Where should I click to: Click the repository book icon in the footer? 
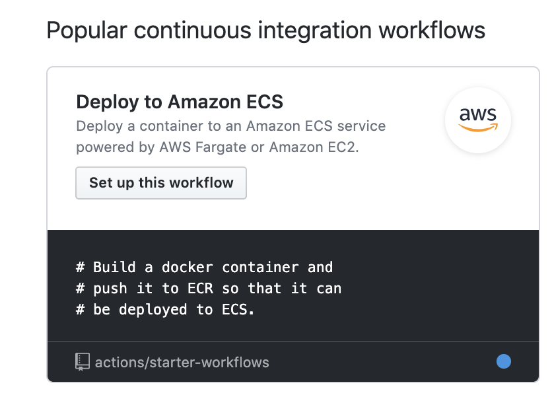coord(82,361)
